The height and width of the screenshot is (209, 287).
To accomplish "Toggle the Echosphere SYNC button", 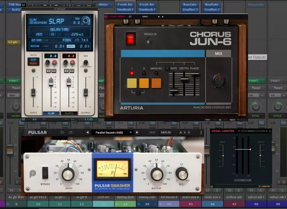I will tap(33, 40).
